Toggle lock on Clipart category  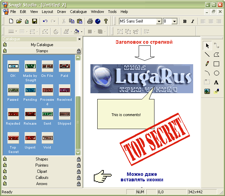pos(79,171)
